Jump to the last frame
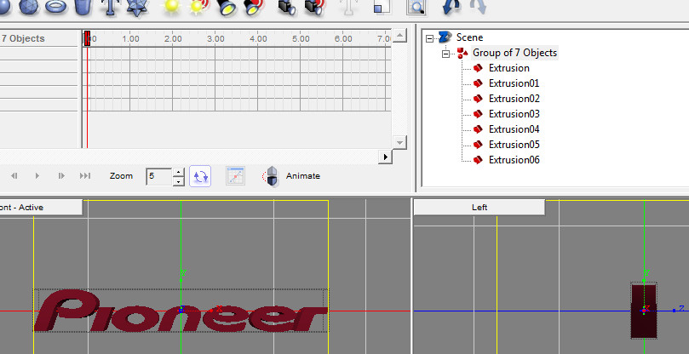Image resolution: width=689 pixels, height=354 pixels. coord(85,176)
